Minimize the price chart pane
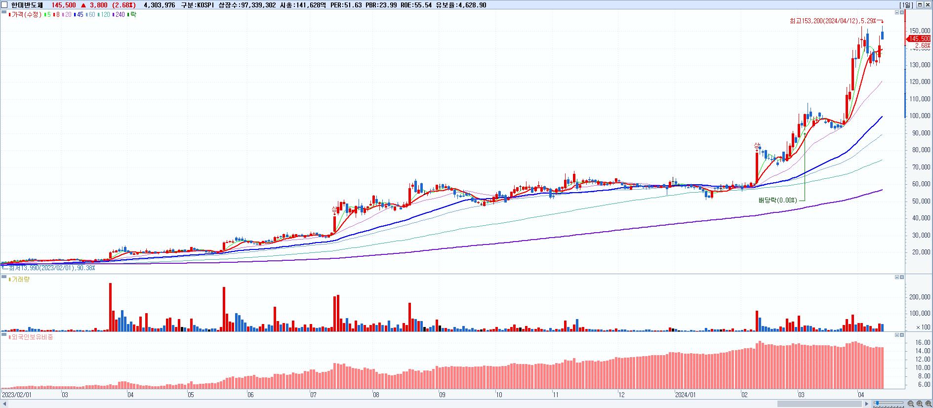This screenshot has width=933, height=408. (897, 12)
